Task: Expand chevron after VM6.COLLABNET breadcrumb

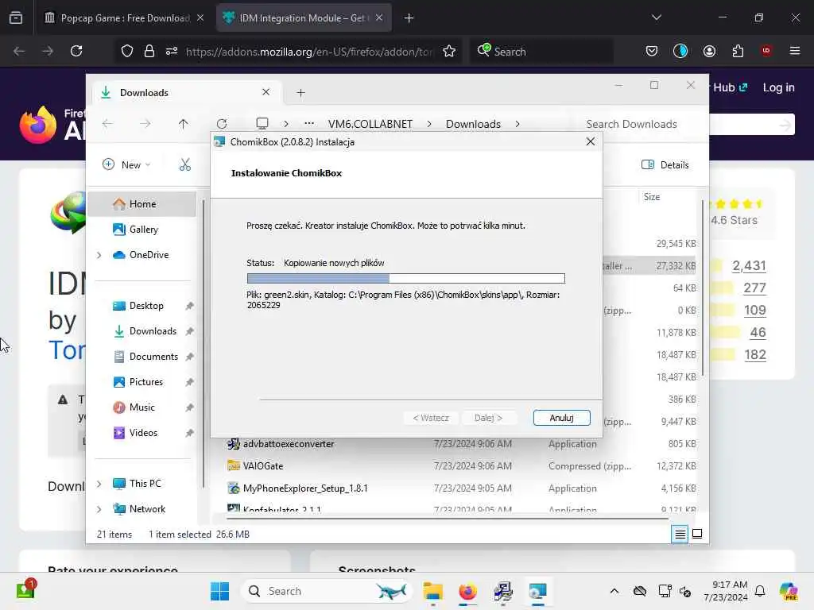Action: coord(428,124)
